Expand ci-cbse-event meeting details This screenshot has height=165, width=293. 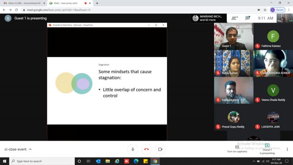click(x=18, y=149)
